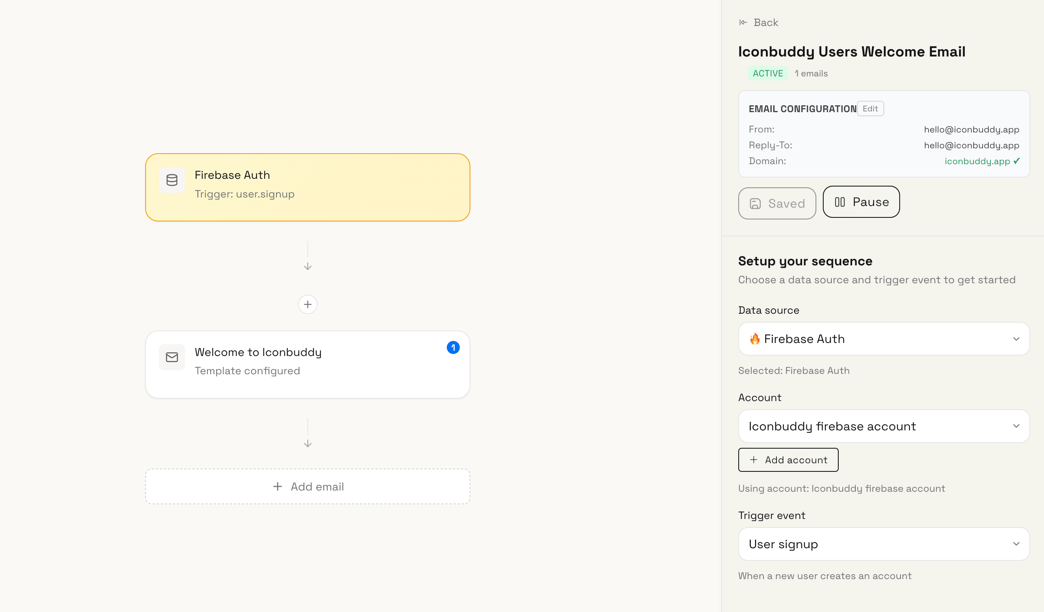
Task: Select the Firebase Auth trigger node
Action: [307, 187]
